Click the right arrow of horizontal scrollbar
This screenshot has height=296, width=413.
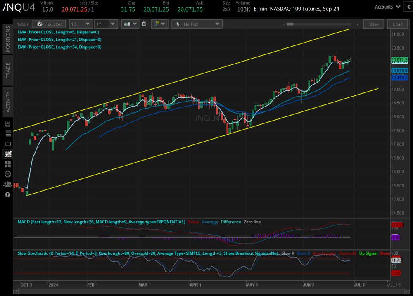tap(406, 291)
